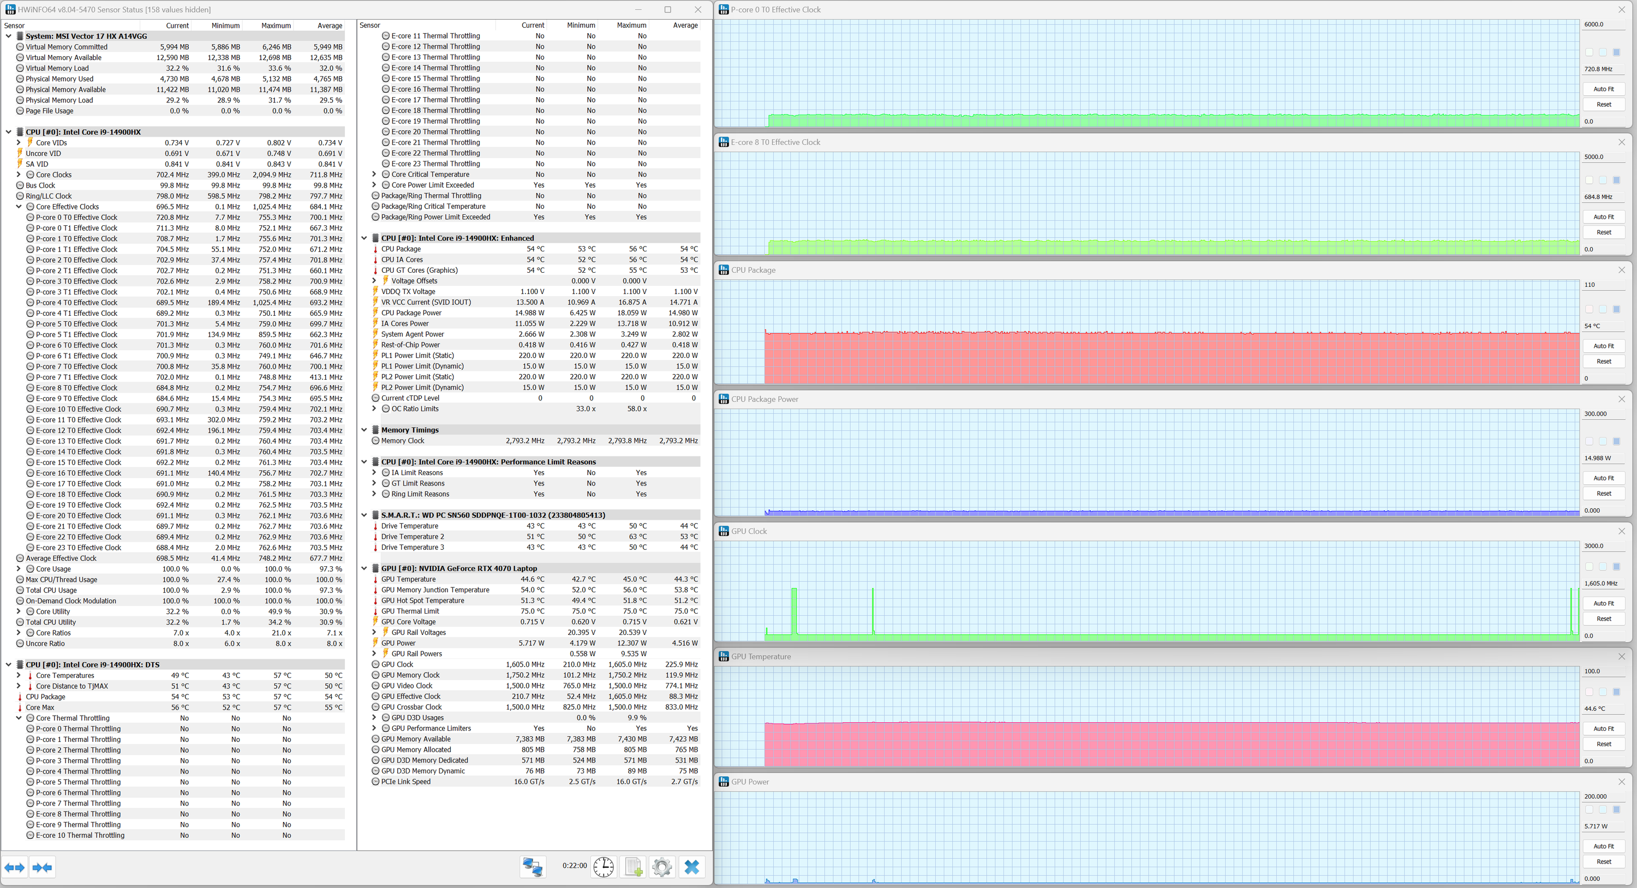Open sensor settings gear icon

[x=661, y=866]
